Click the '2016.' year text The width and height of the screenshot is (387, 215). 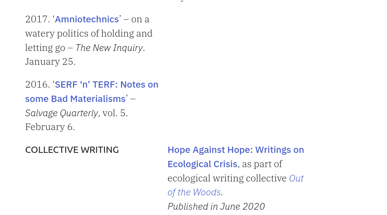pyautogui.click(x=38, y=84)
